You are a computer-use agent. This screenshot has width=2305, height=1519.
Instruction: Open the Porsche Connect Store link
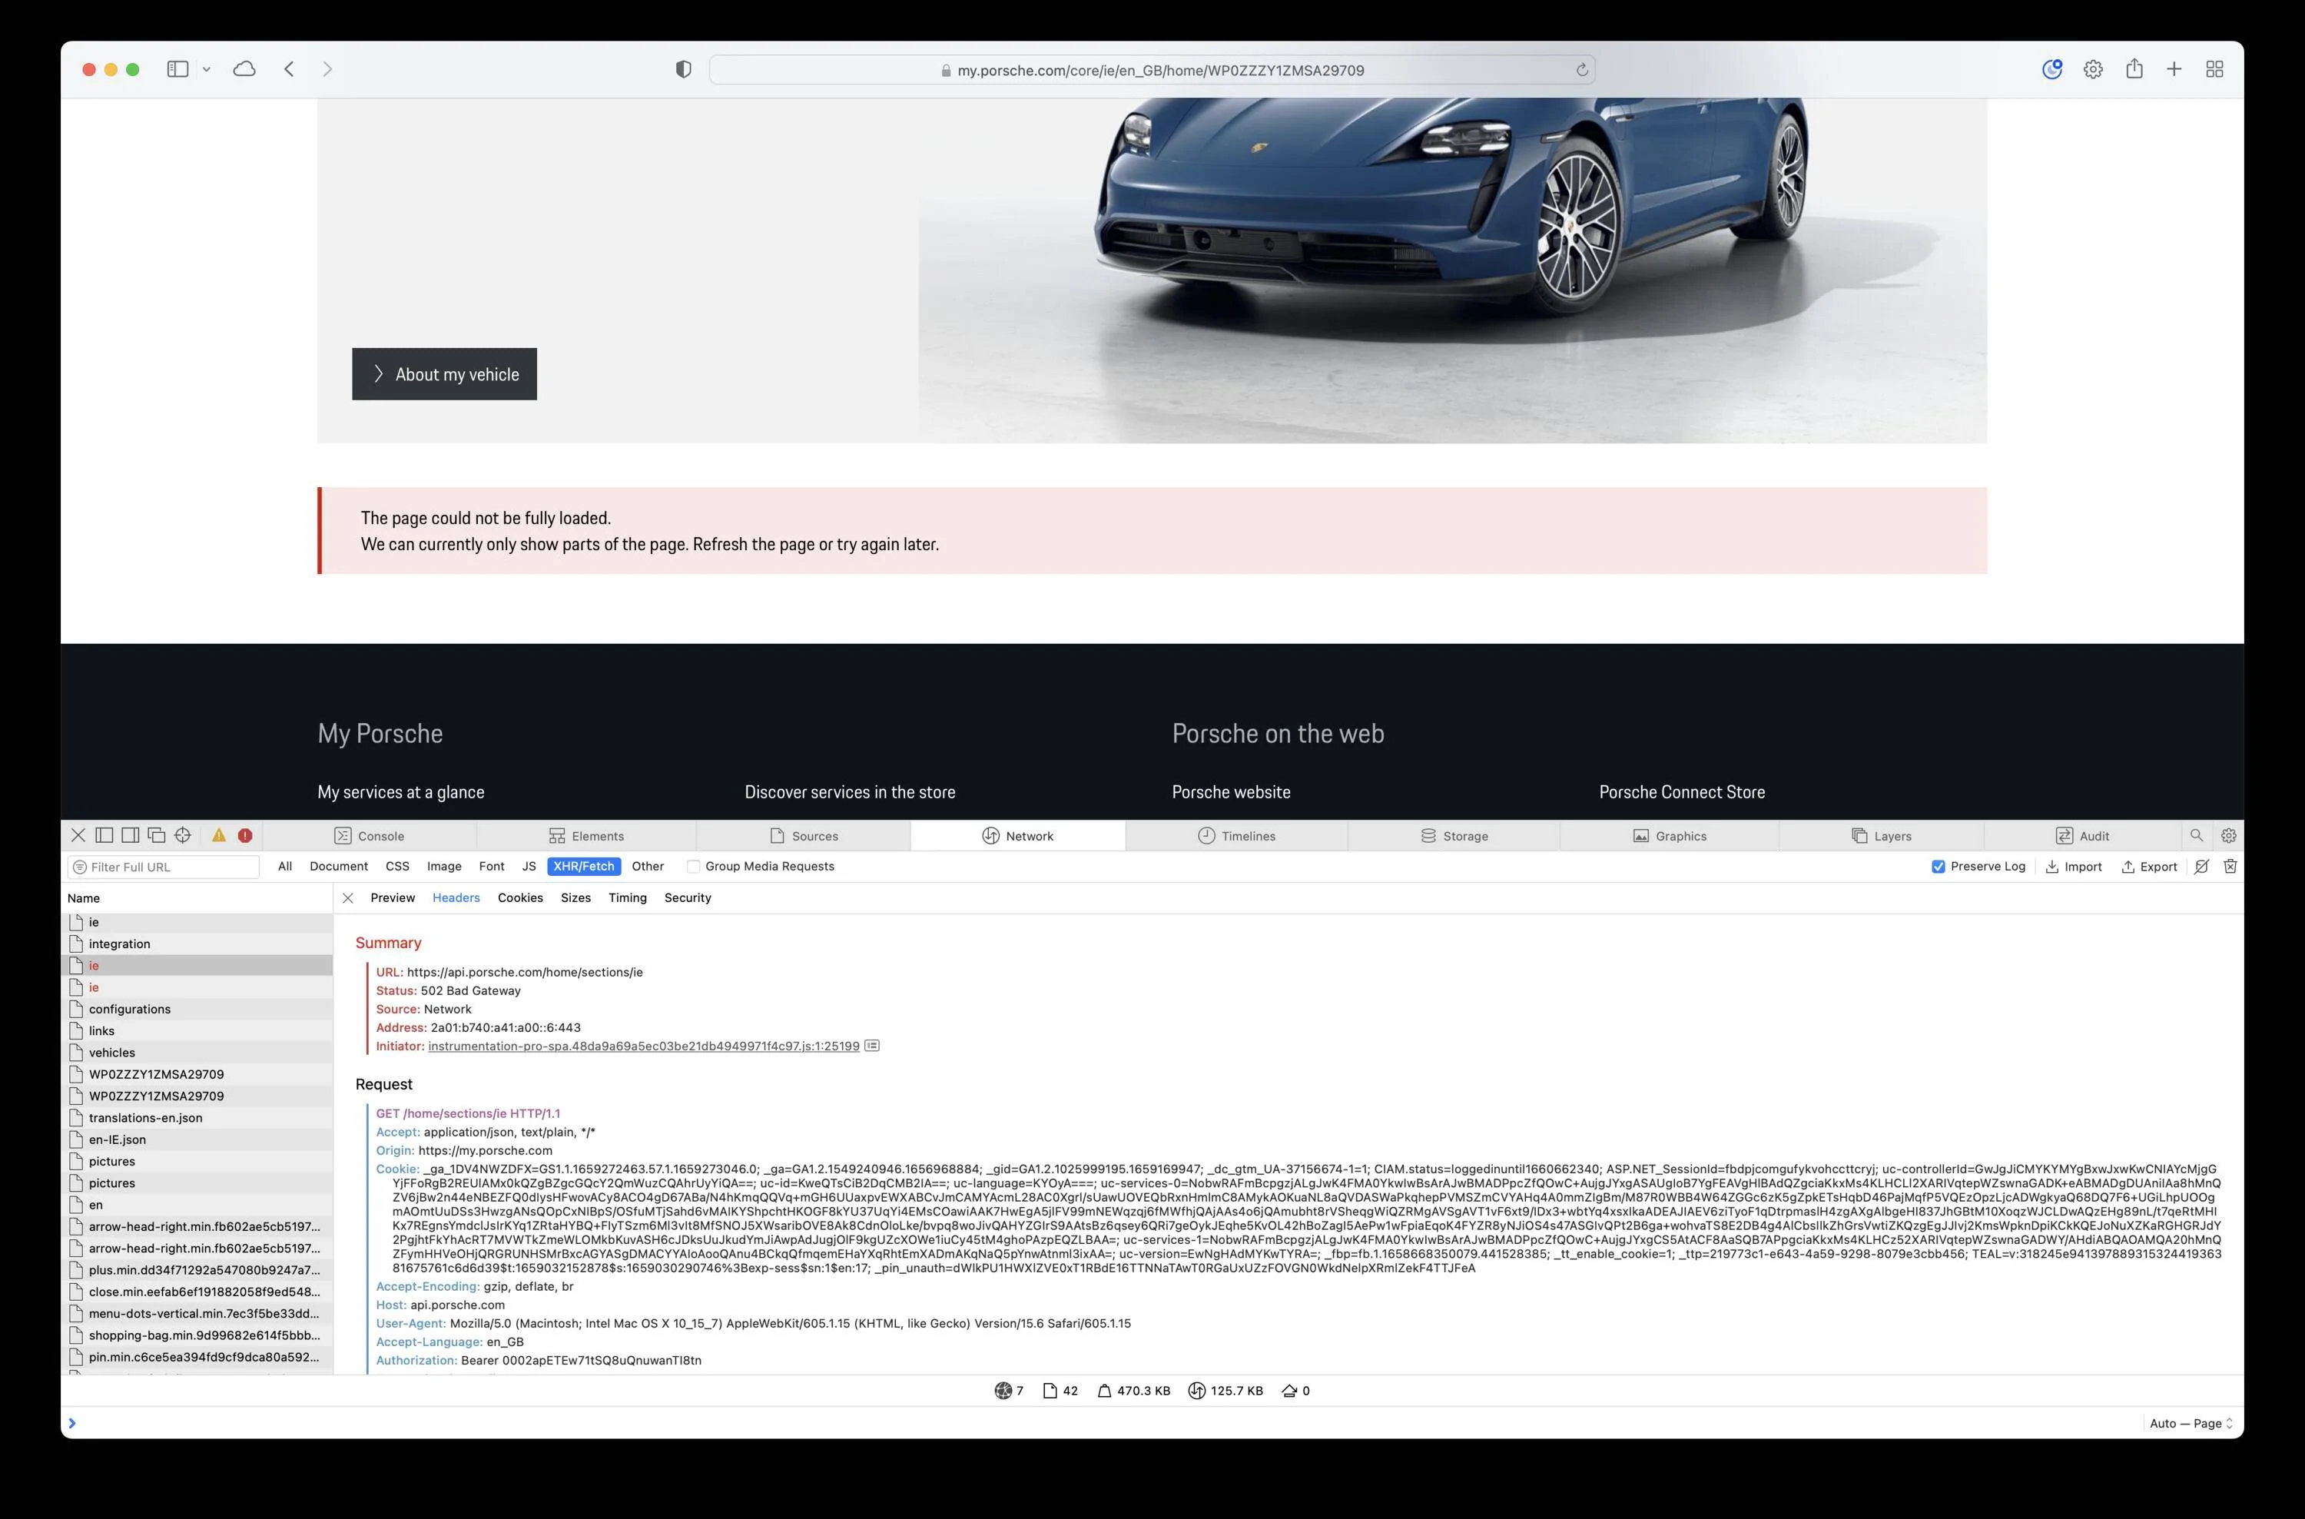coord(1682,791)
